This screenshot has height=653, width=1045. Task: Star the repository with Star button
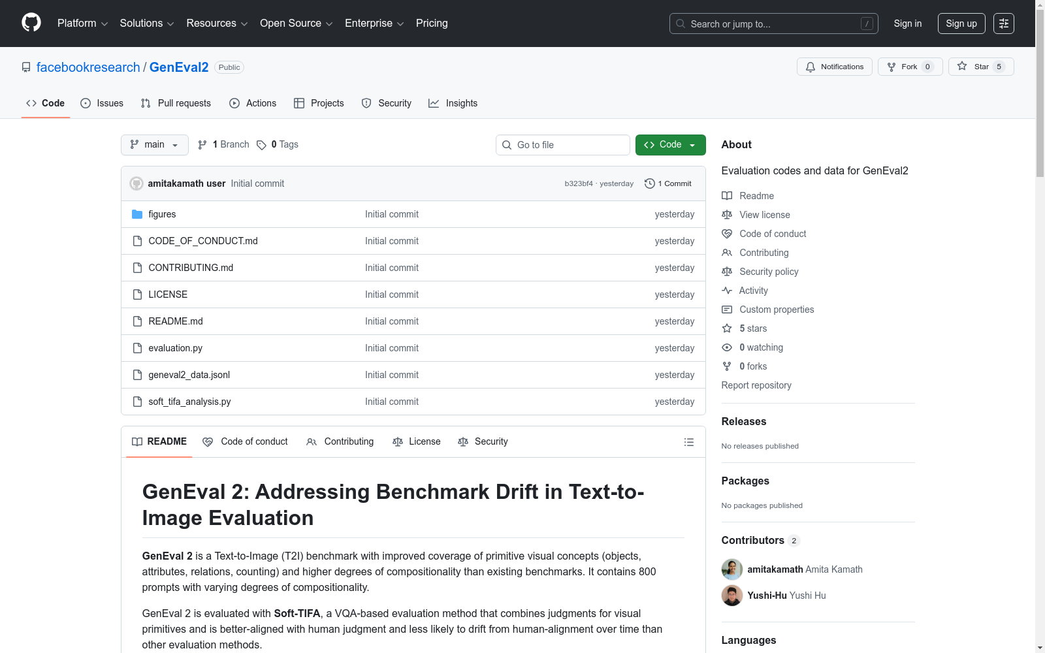point(981,67)
